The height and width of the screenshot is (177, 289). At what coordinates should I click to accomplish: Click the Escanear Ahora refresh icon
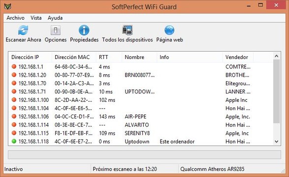[x=23, y=30]
